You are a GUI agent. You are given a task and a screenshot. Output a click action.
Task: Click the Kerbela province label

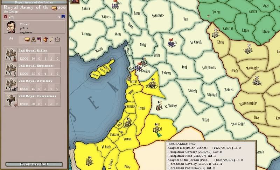click(x=192, y=91)
